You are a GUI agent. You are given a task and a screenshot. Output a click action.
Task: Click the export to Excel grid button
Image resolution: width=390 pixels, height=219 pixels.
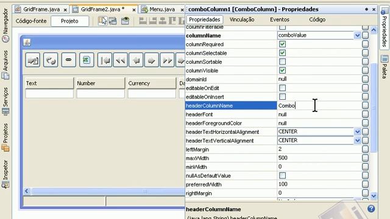87,60
